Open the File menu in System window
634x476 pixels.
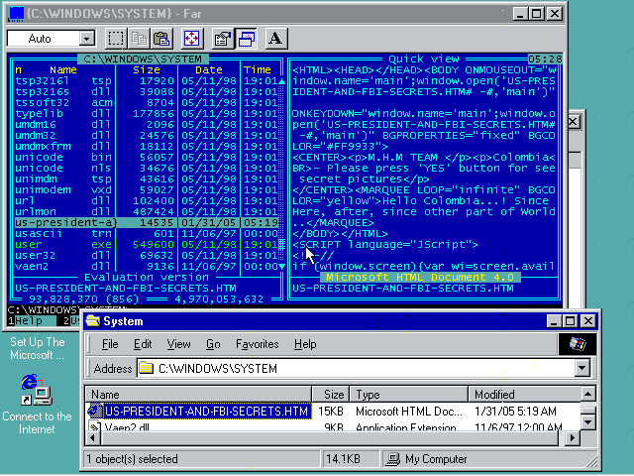click(110, 344)
